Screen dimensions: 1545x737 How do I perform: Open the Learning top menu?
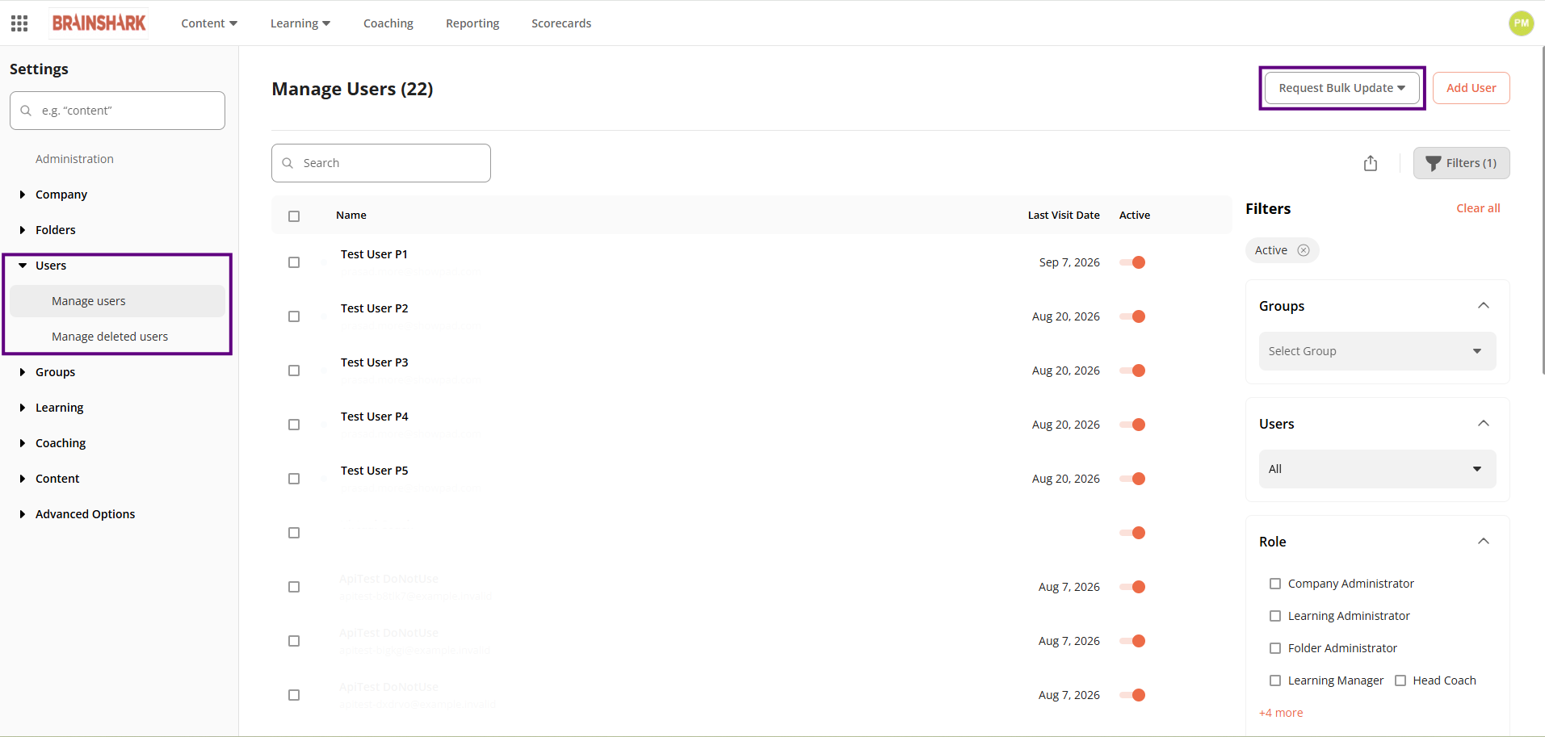(x=300, y=23)
